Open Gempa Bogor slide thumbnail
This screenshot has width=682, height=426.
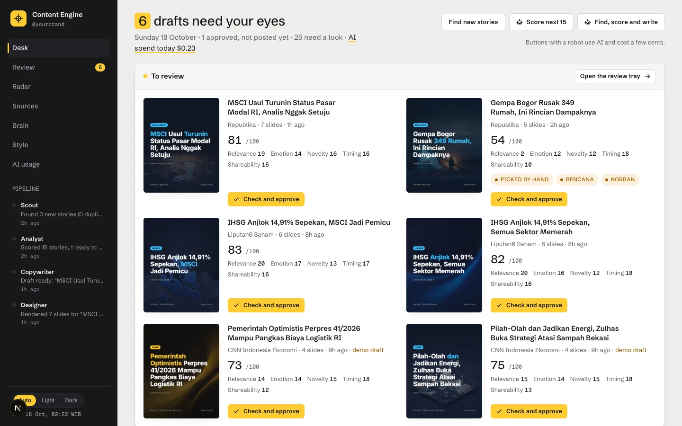pos(444,145)
